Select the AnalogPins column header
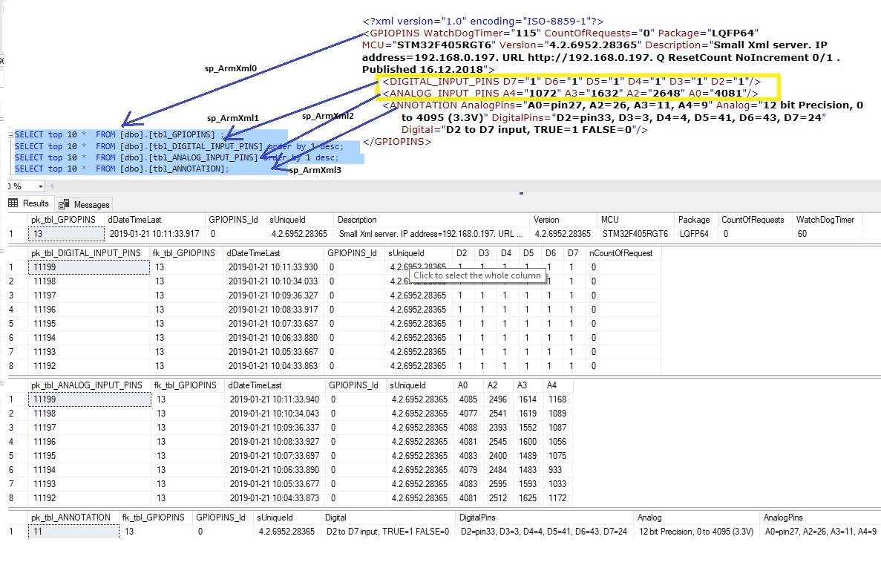Viewport: 881px width, 568px height. point(783,518)
